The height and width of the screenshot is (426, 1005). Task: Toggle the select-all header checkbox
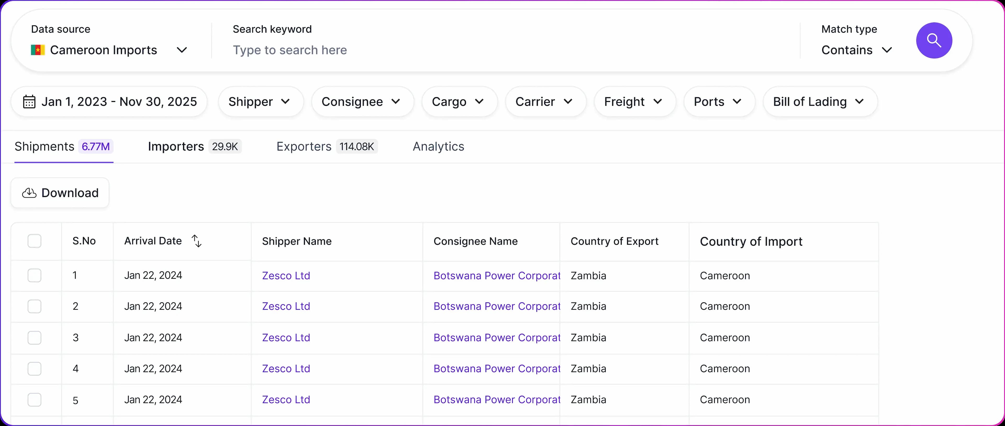(34, 241)
